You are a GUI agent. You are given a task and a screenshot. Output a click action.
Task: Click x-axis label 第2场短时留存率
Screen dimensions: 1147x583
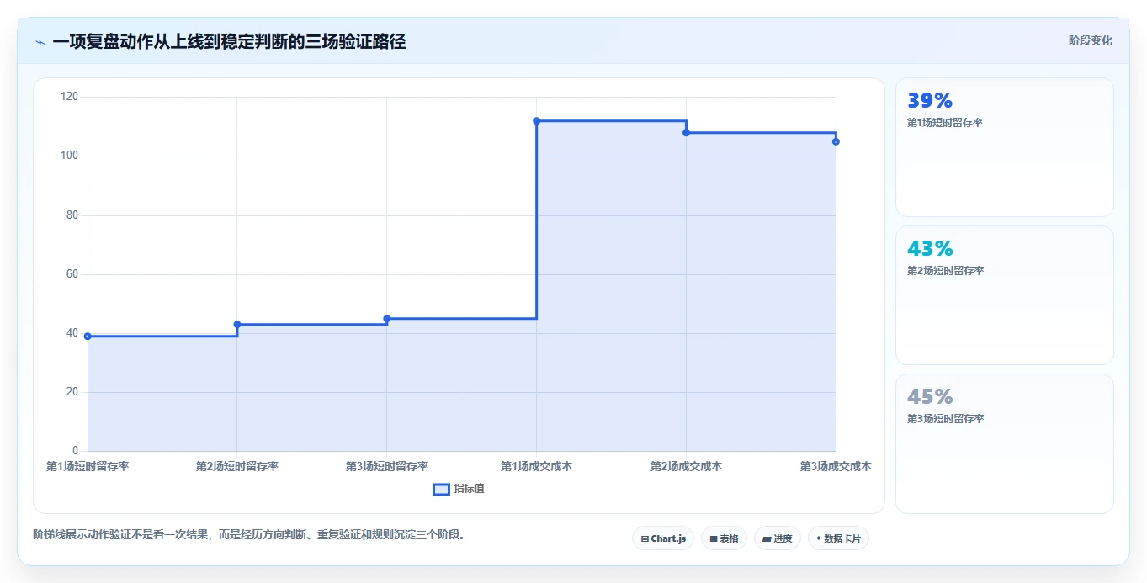237,466
